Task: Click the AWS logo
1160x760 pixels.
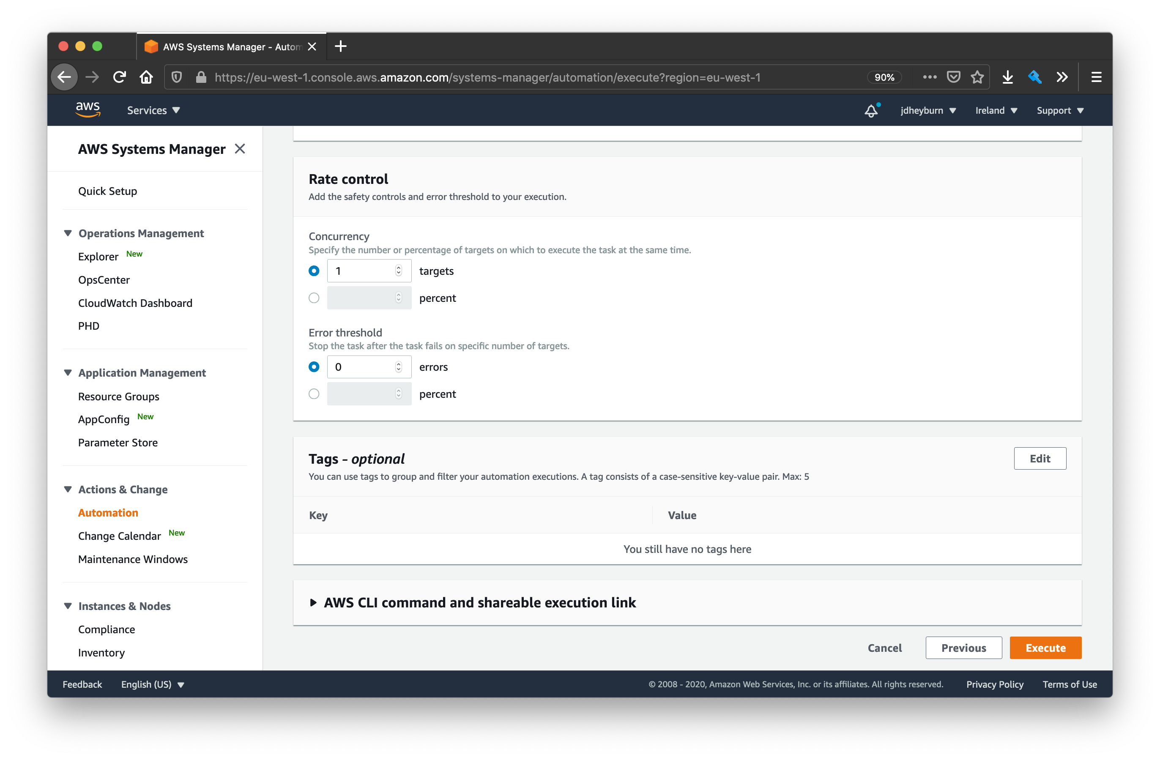Action: click(x=88, y=109)
